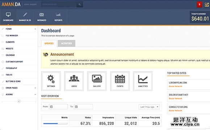Open the Settings gear tile
This screenshot has width=210, height=130.
(x=51, y=81)
